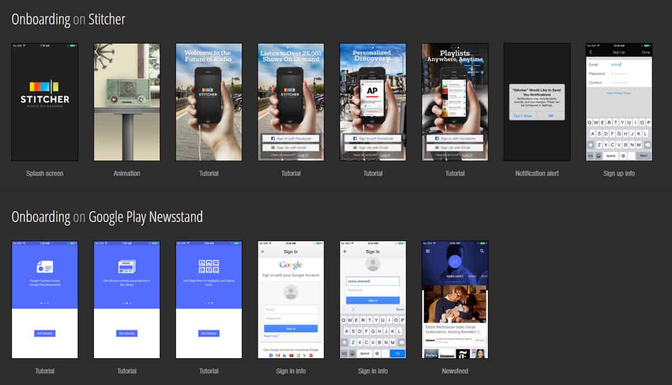Open the Eddie Redmayne article headline

454,328
